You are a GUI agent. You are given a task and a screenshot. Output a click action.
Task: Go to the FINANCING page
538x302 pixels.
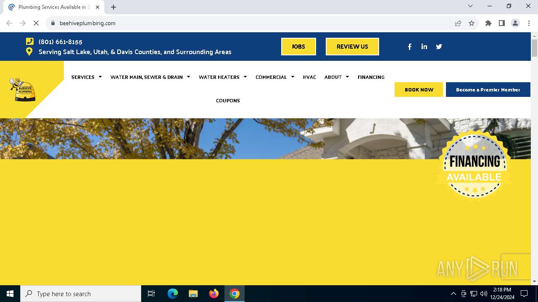(371, 77)
